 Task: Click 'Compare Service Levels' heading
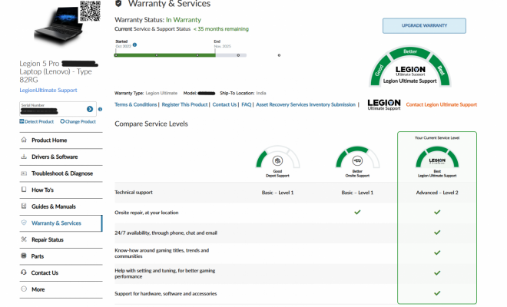click(151, 124)
